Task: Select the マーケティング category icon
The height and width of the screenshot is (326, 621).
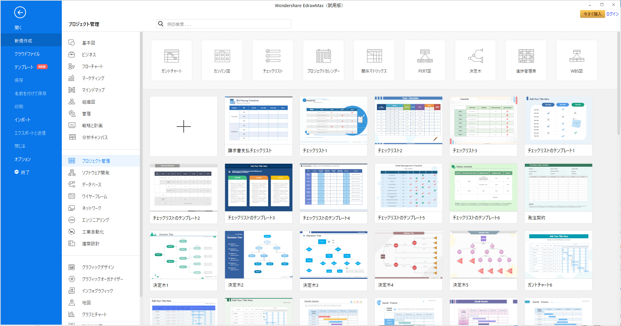Action: pos(72,78)
